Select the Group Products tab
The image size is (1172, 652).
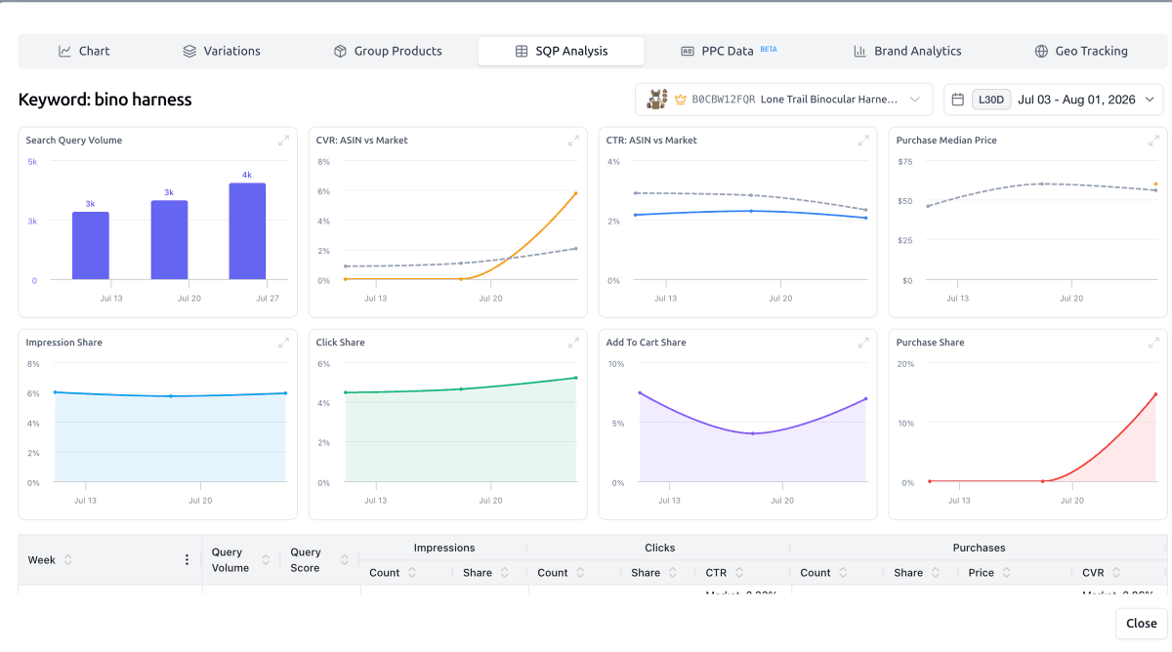tap(388, 51)
